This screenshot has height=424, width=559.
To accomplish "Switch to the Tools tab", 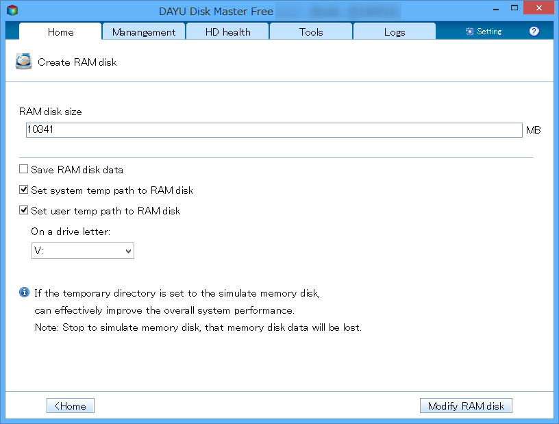I will [x=311, y=32].
